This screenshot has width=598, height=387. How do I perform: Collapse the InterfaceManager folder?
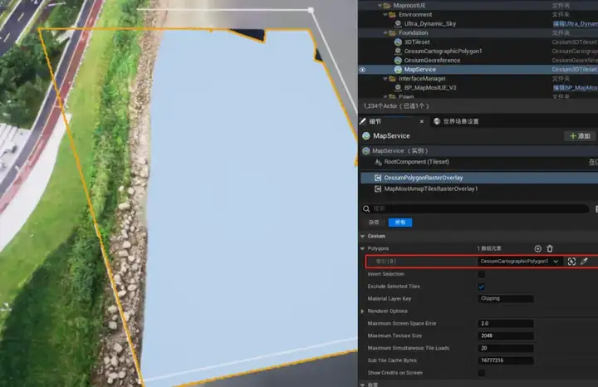(x=385, y=79)
